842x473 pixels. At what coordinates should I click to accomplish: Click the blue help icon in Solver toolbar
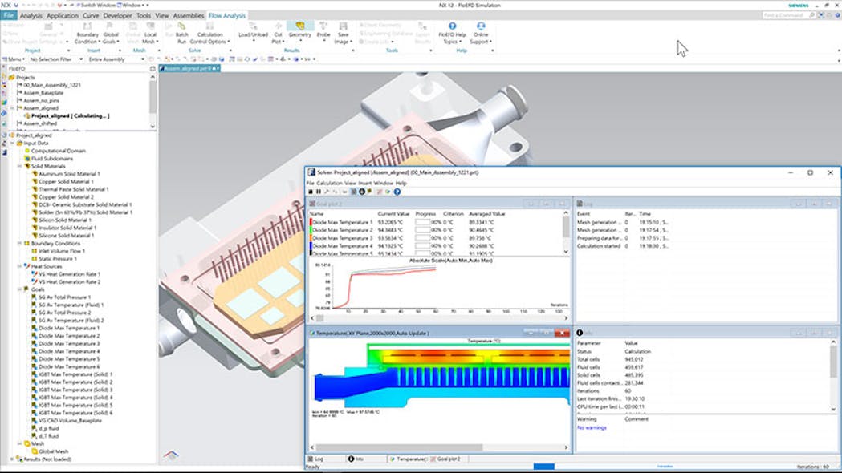[x=397, y=192]
